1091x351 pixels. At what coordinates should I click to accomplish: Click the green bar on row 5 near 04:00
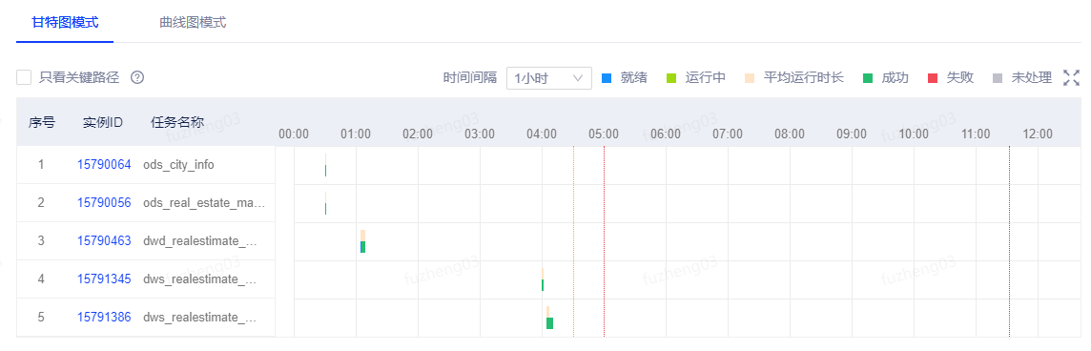coord(549,323)
